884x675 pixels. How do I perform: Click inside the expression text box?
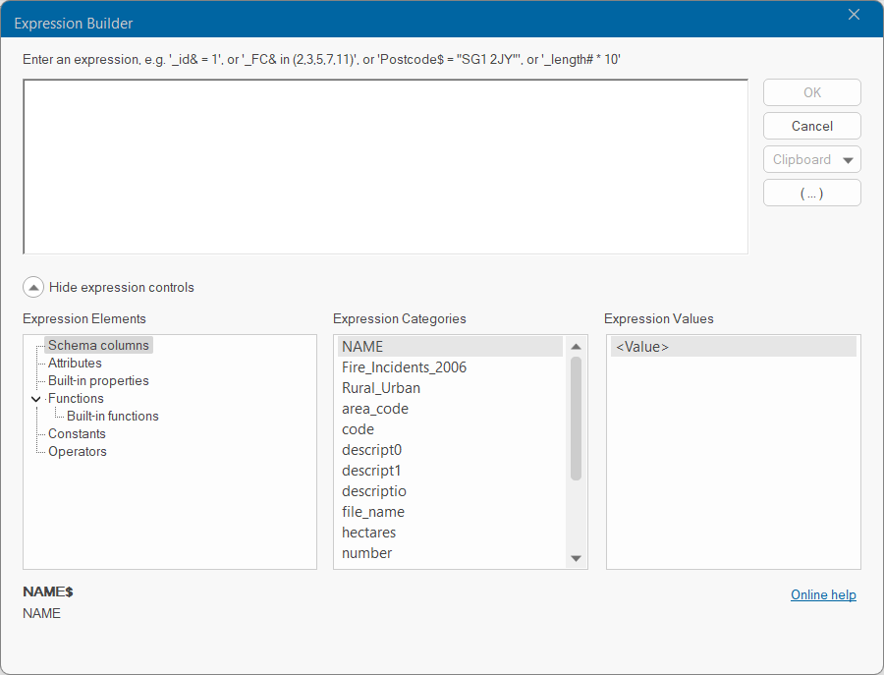385,167
